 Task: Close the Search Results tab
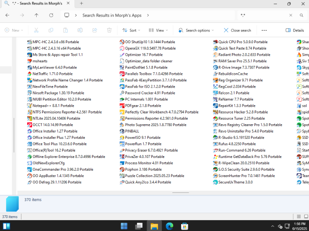pyautogui.click(x=68, y=3)
